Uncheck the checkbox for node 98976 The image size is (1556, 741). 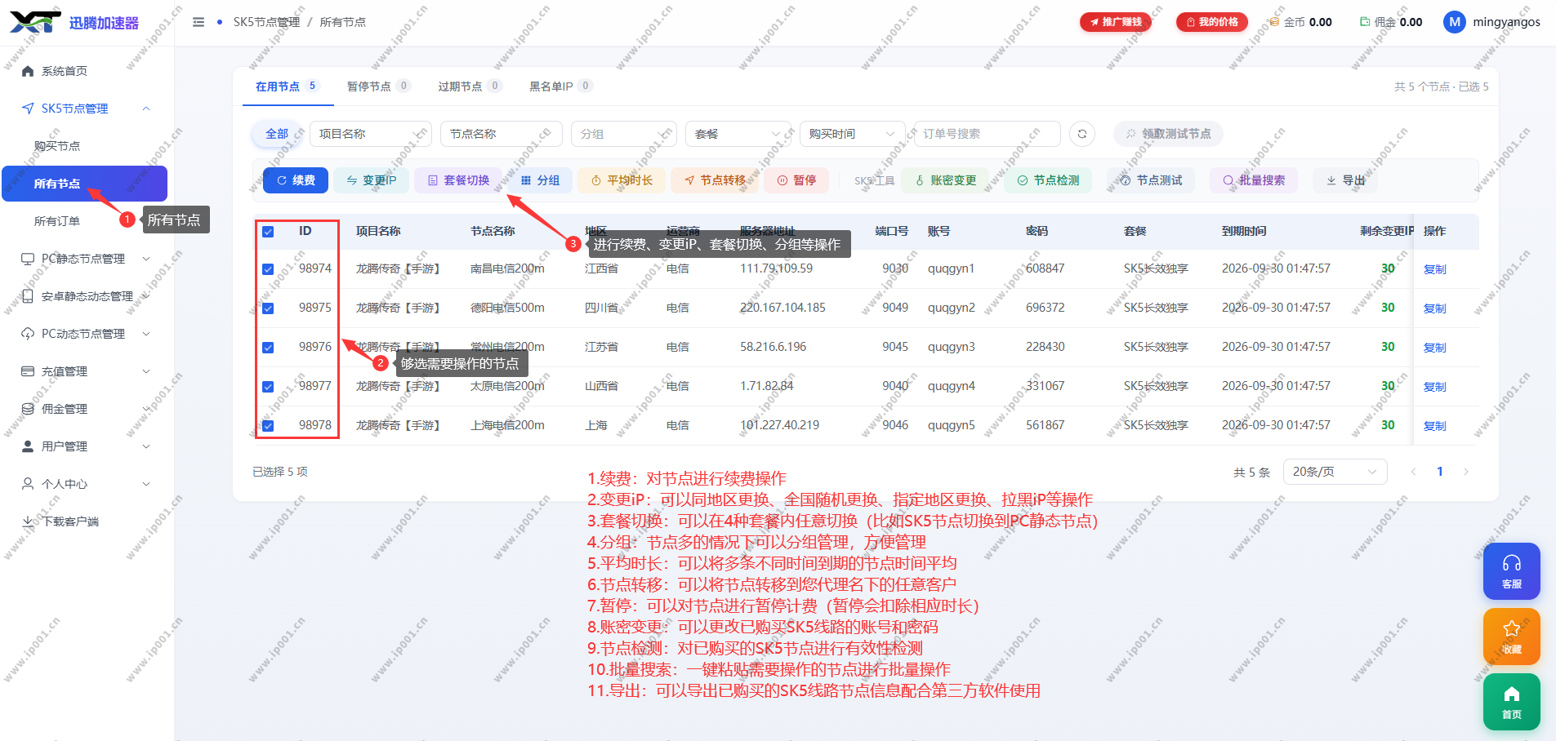pyautogui.click(x=268, y=348)
